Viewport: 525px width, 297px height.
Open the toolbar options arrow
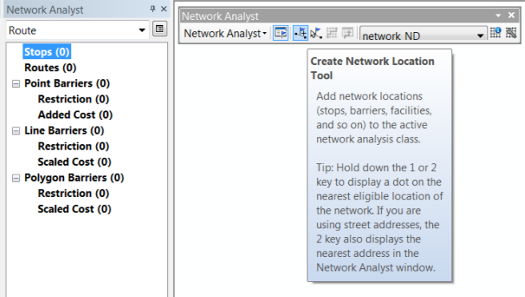pos(498,15)
